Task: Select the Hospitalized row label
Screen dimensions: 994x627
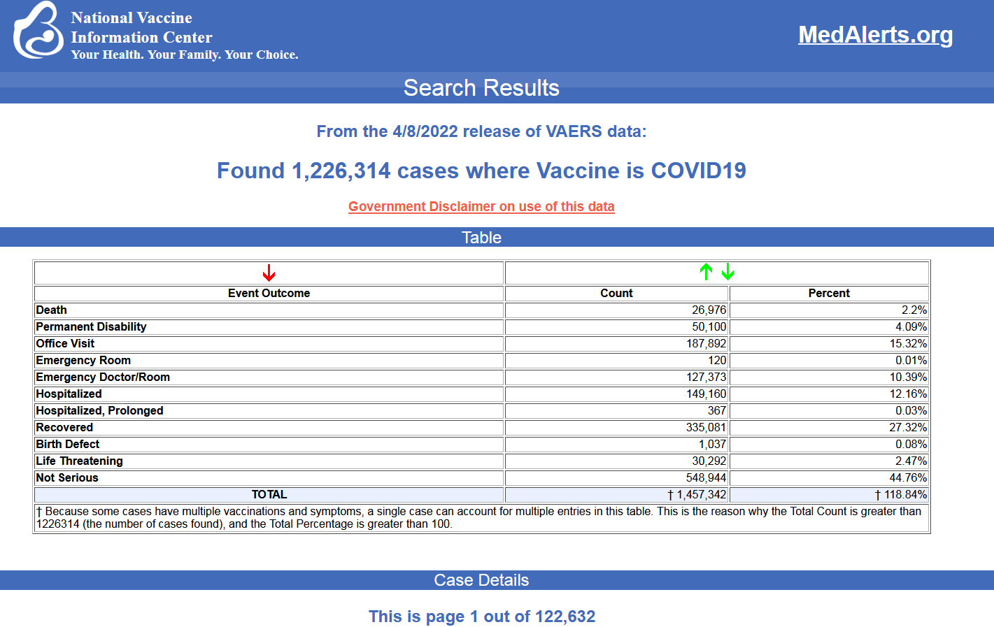Action: (69, 394)
